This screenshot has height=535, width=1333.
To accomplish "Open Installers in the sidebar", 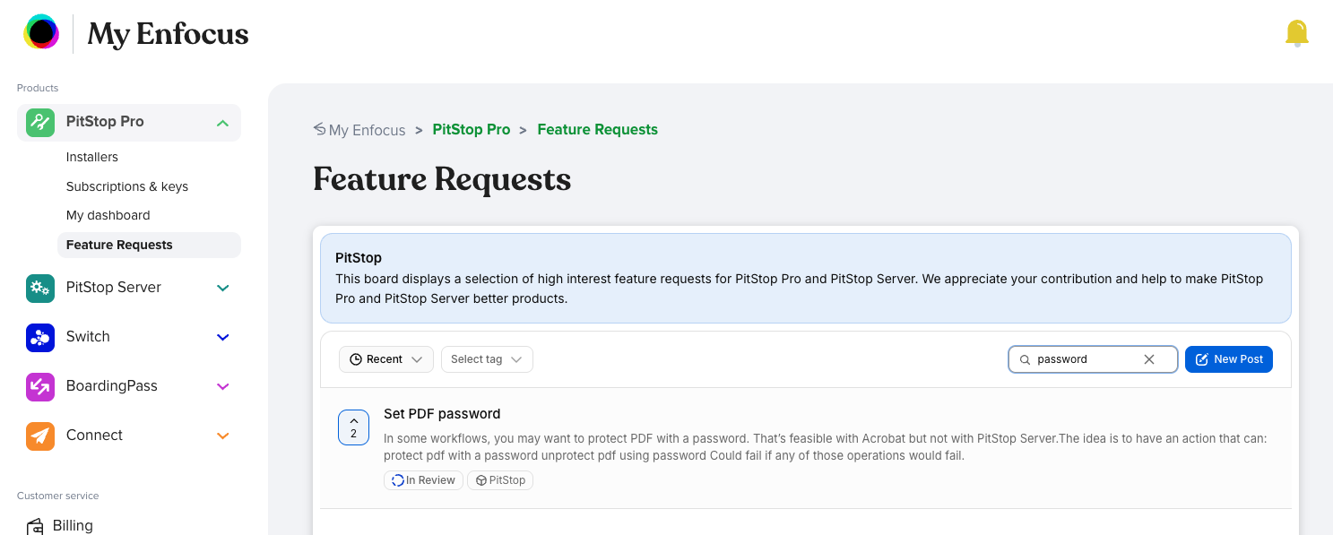I will (92, 157).
